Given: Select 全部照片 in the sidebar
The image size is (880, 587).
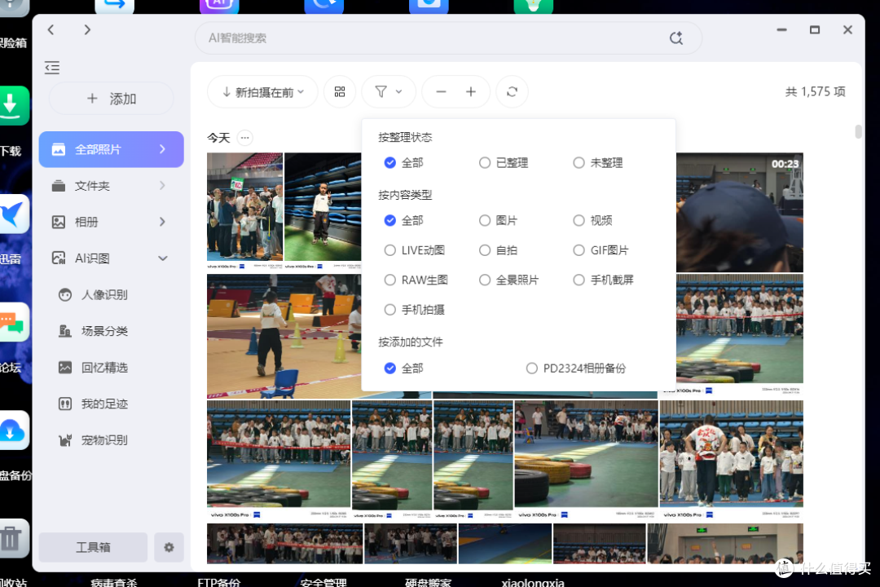Looking at the screenshot, I should point(111,149).
